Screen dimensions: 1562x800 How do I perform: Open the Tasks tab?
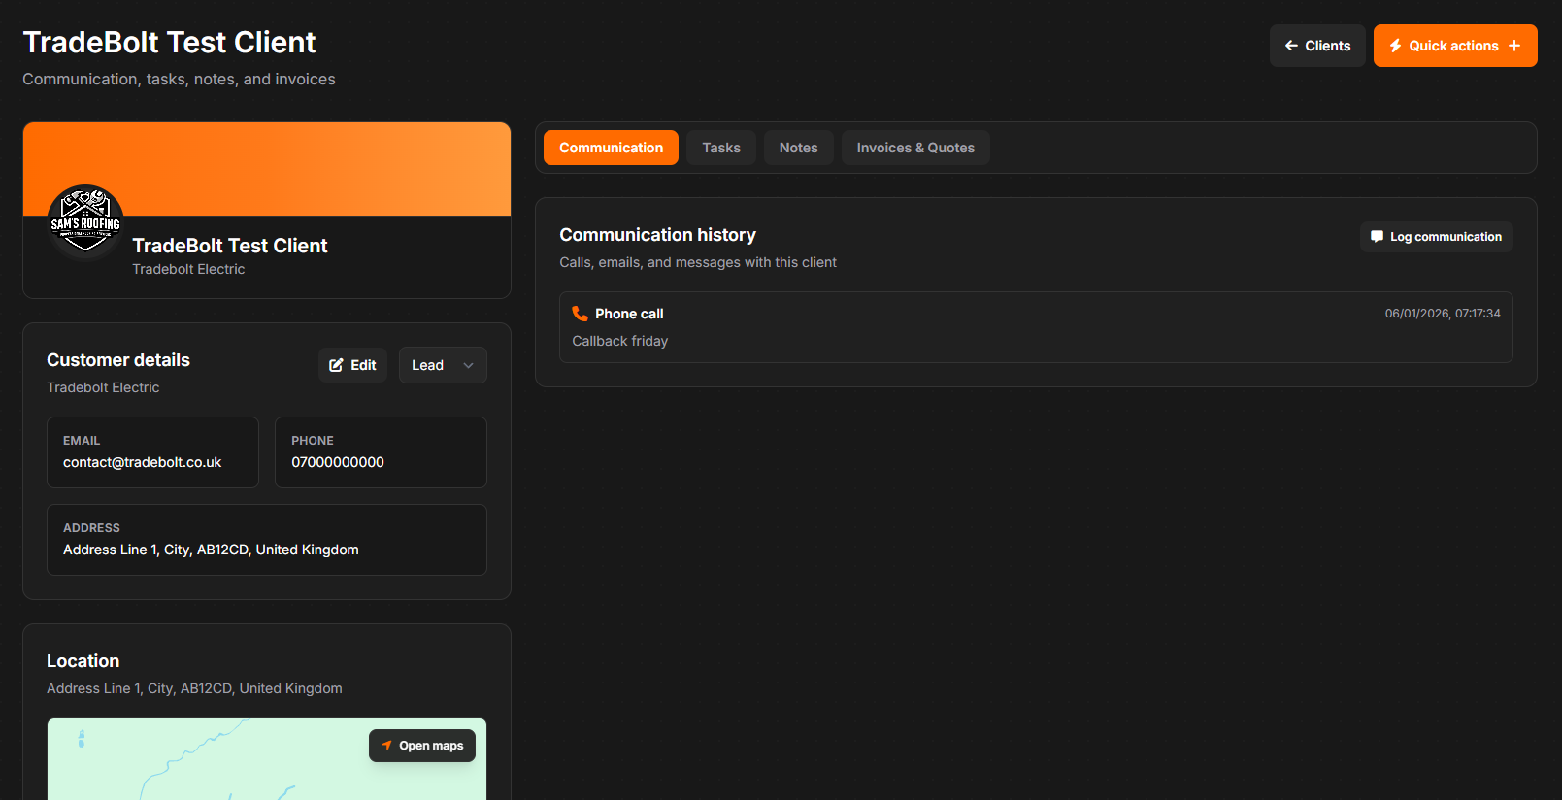(721, 148)
